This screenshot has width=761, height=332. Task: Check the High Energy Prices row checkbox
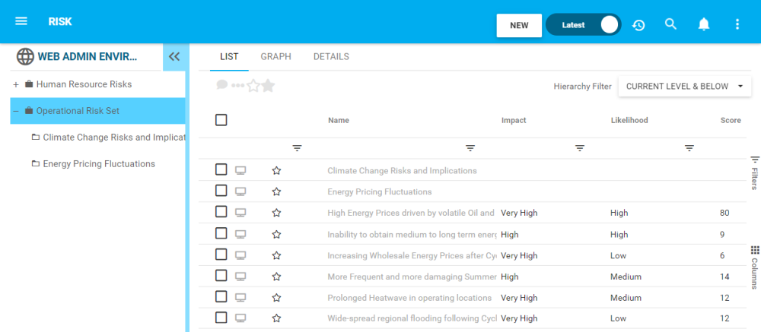pyautogui.click(x=221, y=212)
